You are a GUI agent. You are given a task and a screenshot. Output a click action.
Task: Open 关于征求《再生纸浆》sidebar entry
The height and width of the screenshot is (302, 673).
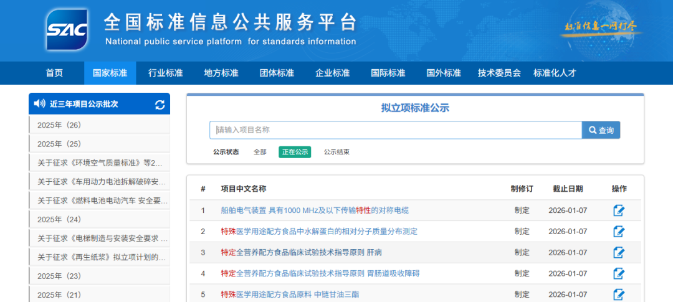[99, 257]
